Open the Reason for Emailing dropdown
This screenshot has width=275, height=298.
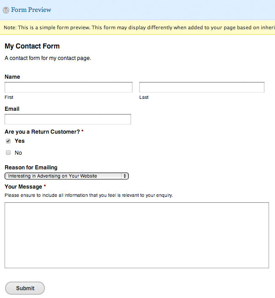pos(66,176)
